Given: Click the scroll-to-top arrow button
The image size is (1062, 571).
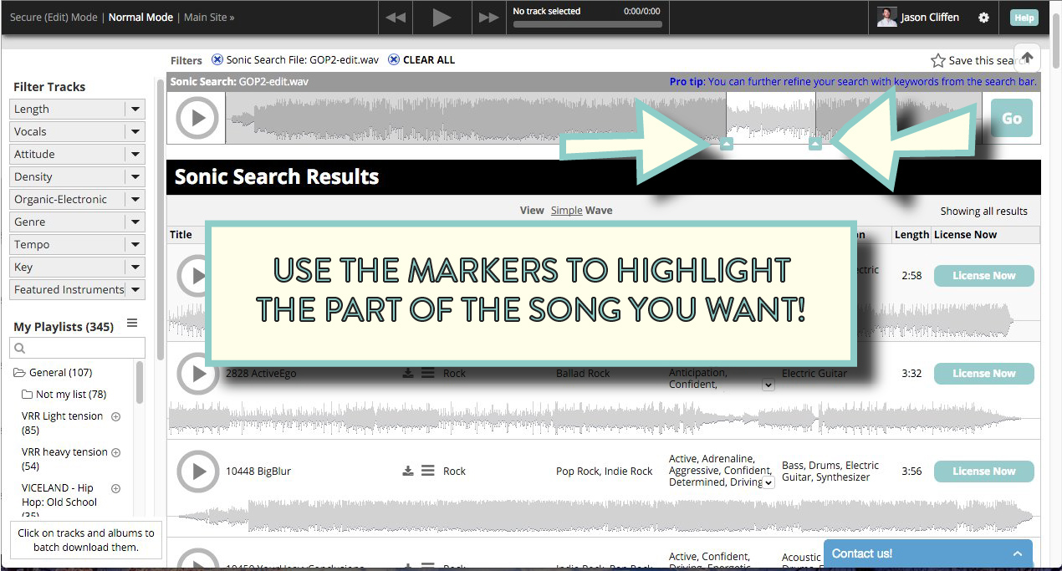Looking at the screenshot, I should click(1028, 58).
